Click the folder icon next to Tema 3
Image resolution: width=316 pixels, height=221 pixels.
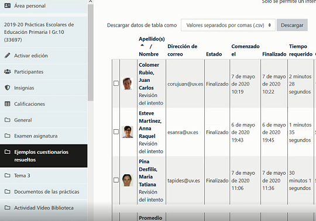click(8, 175)
